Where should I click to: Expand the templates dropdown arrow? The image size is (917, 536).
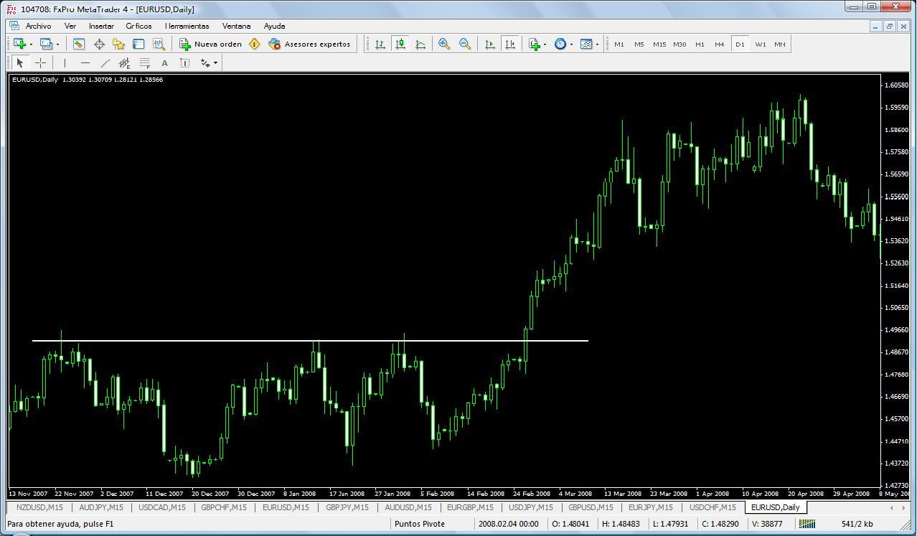tap(597, 44)
